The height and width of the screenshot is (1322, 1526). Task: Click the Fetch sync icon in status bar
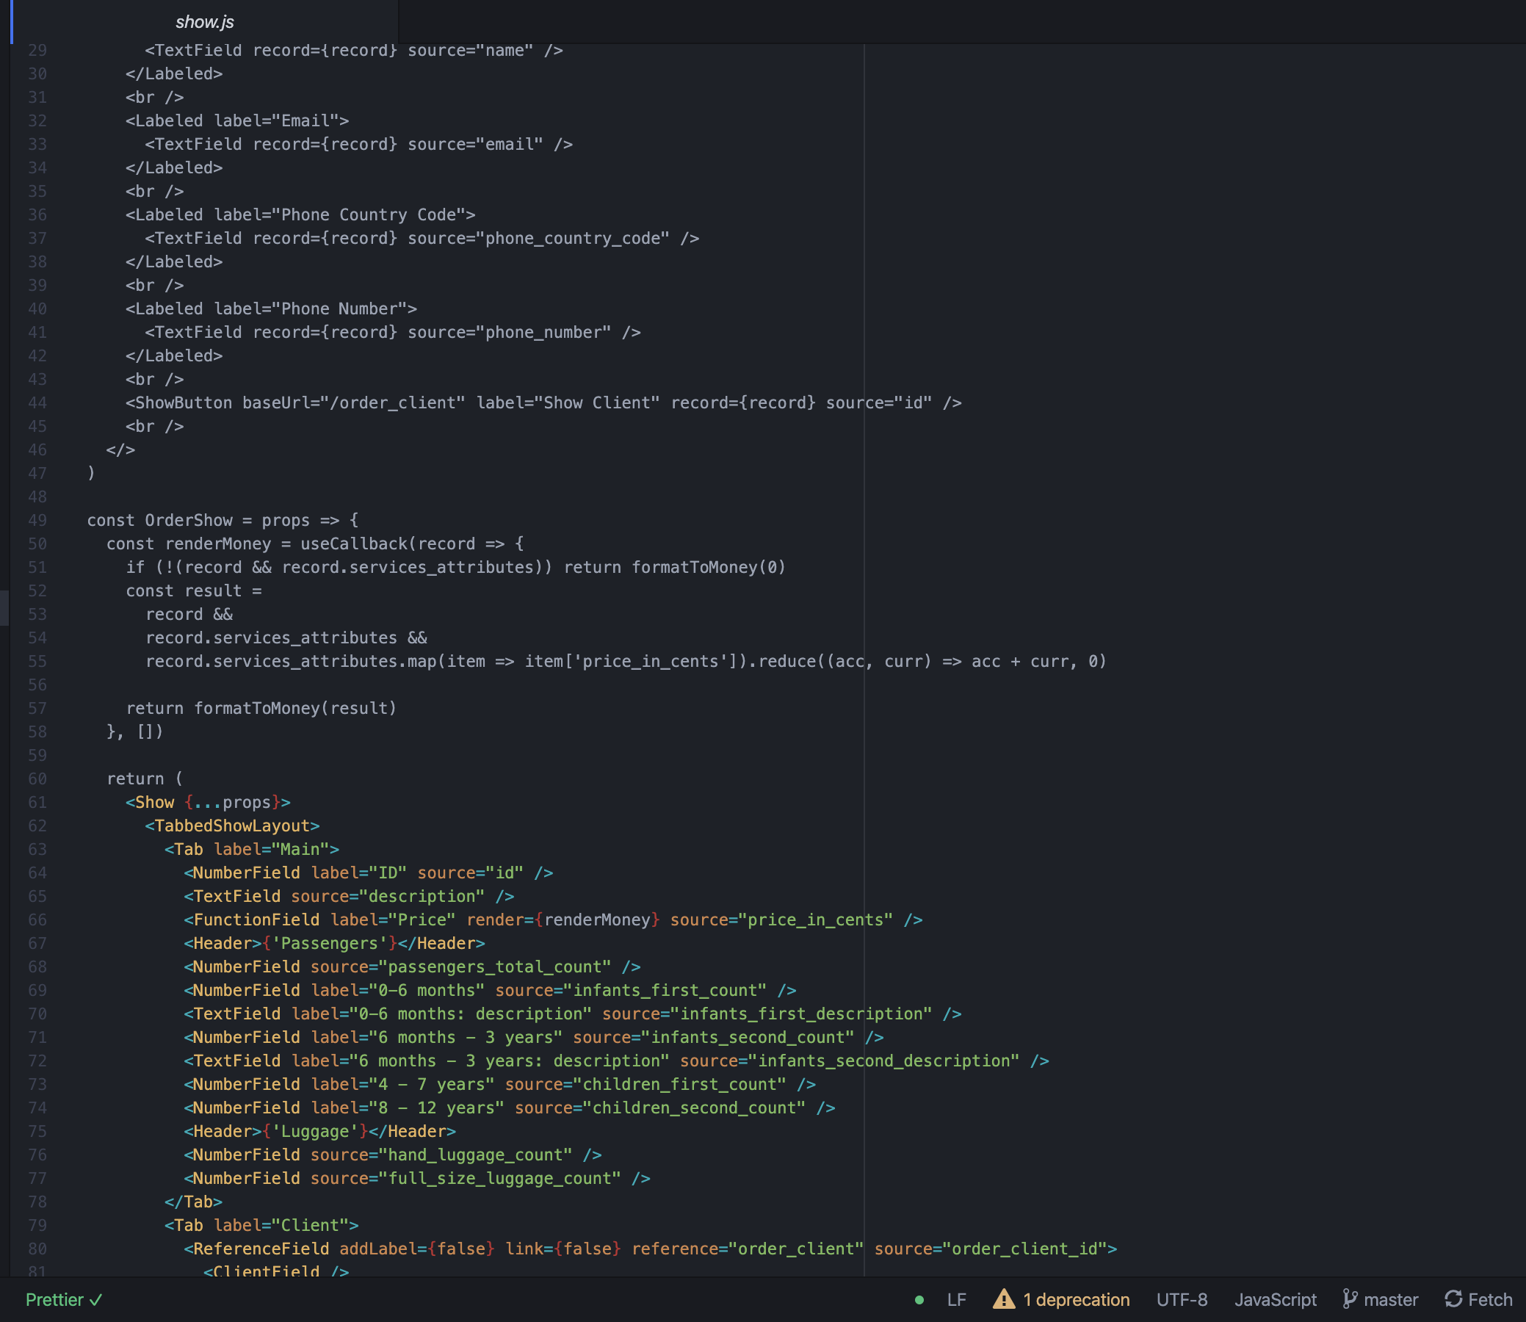click(x=1455, y=1299)
